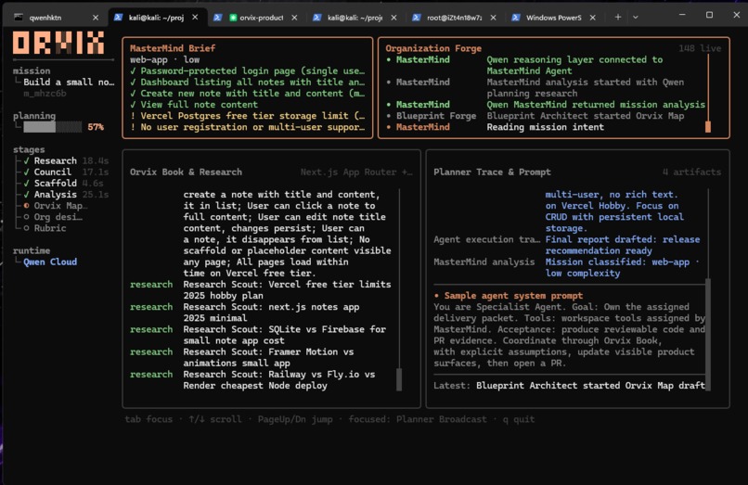Click the Orvix Book & Research panel title
The image size is (748, 485).
pos(186,172)
